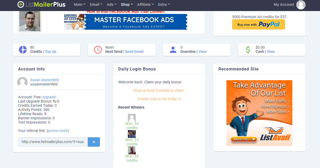The height and width of the screenshot is (168, 320).
Task: Click the 'Credits Earned Today: 0' line
Action: click(x=37, y=105)
